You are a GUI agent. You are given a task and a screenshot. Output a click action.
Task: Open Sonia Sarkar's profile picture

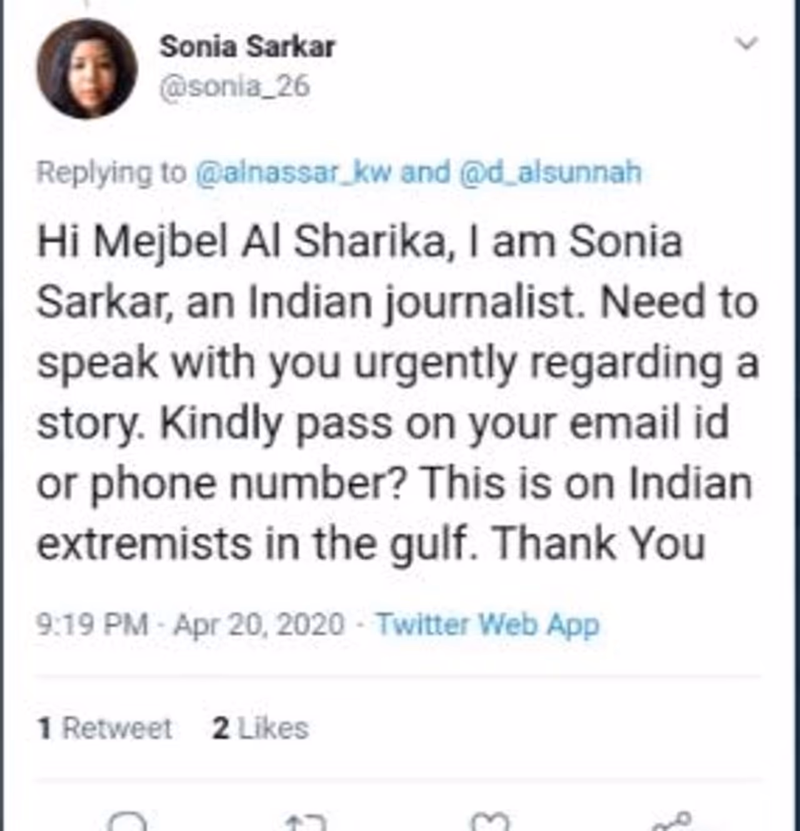(x=86, y=69)
